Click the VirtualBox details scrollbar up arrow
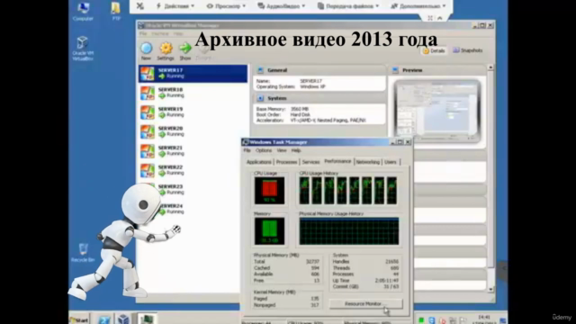The width and height of the screenshot is (576, 324). coord(490,67)
